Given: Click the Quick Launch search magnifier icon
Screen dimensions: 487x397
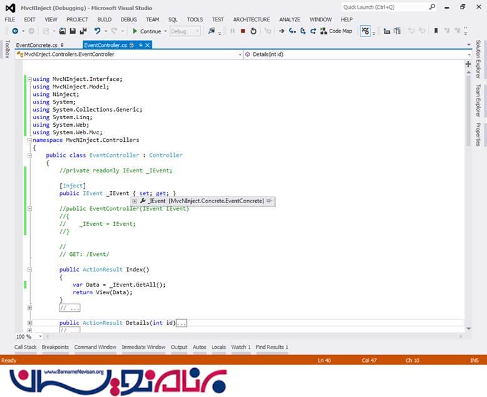Looking at the screenshot, I should [432, 7].
